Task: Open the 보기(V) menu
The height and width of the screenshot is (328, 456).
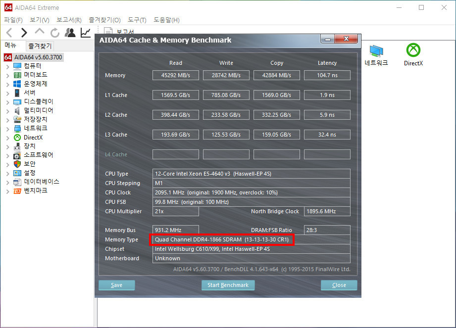Action: click(x=40, y=20)
